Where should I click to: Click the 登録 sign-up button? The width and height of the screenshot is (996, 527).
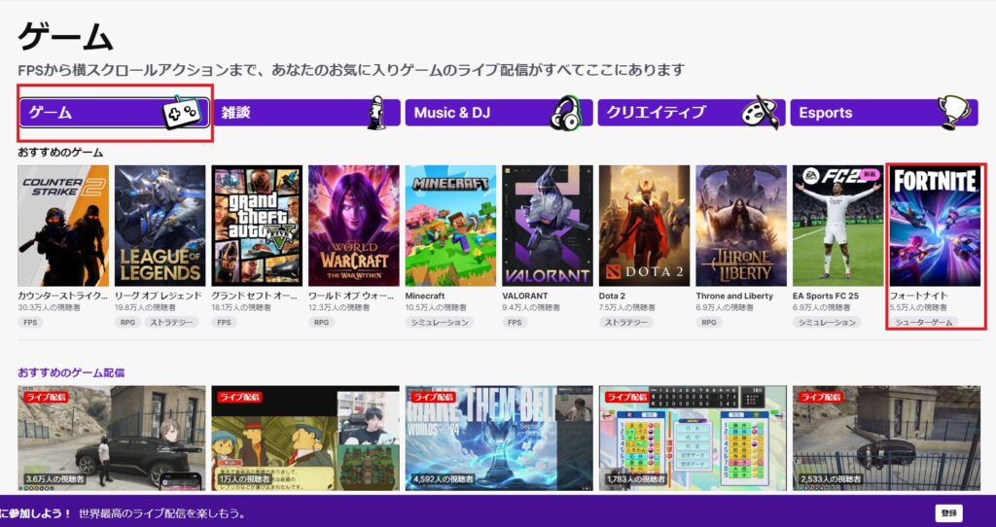(x=949, y=513)
